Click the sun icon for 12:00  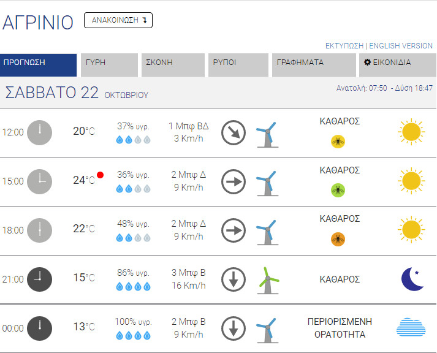click(411, 132)
